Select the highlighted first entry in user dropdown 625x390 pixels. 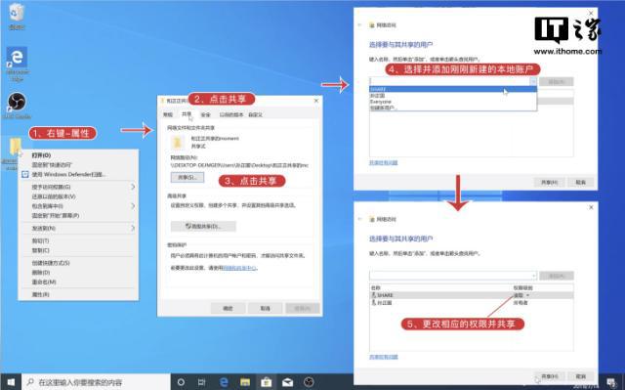pyautogui.click(x=453, y=89)
